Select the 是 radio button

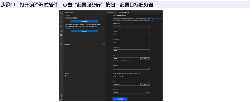(x=114, y=76)
